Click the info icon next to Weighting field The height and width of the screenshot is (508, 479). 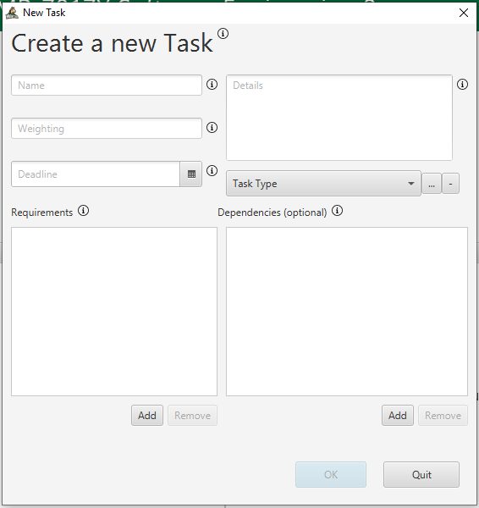(212, 127)
